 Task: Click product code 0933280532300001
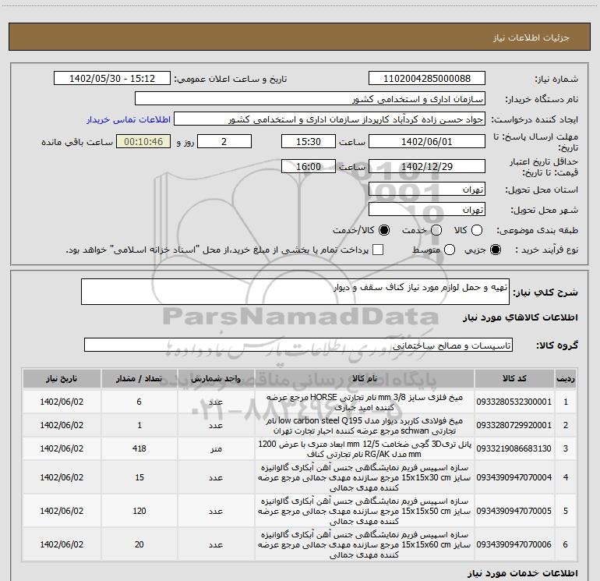point(514,402)
